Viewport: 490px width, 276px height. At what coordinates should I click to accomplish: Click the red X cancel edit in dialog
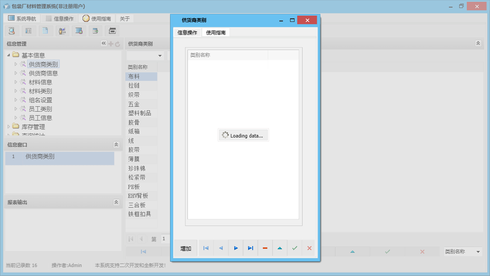pyautogui.click(x=309, y=248)
